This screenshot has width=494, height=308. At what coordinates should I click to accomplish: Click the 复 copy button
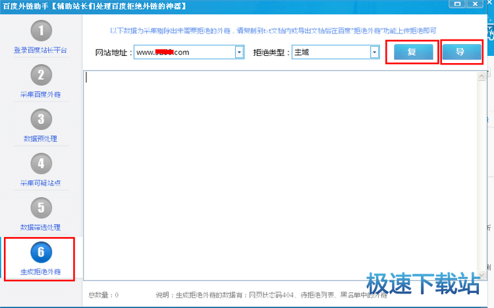coord(414,52)
